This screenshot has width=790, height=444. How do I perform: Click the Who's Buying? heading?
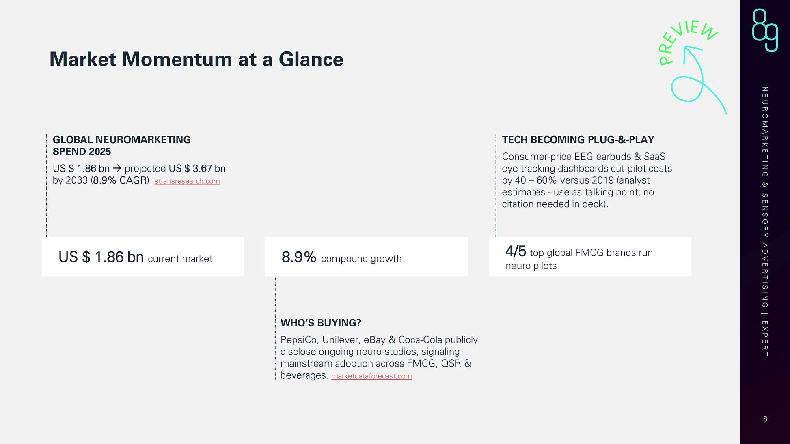point(321,323)
